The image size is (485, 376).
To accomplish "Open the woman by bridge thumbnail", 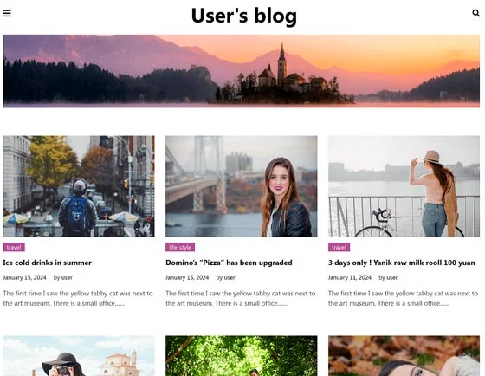I will tap(242, 186).
